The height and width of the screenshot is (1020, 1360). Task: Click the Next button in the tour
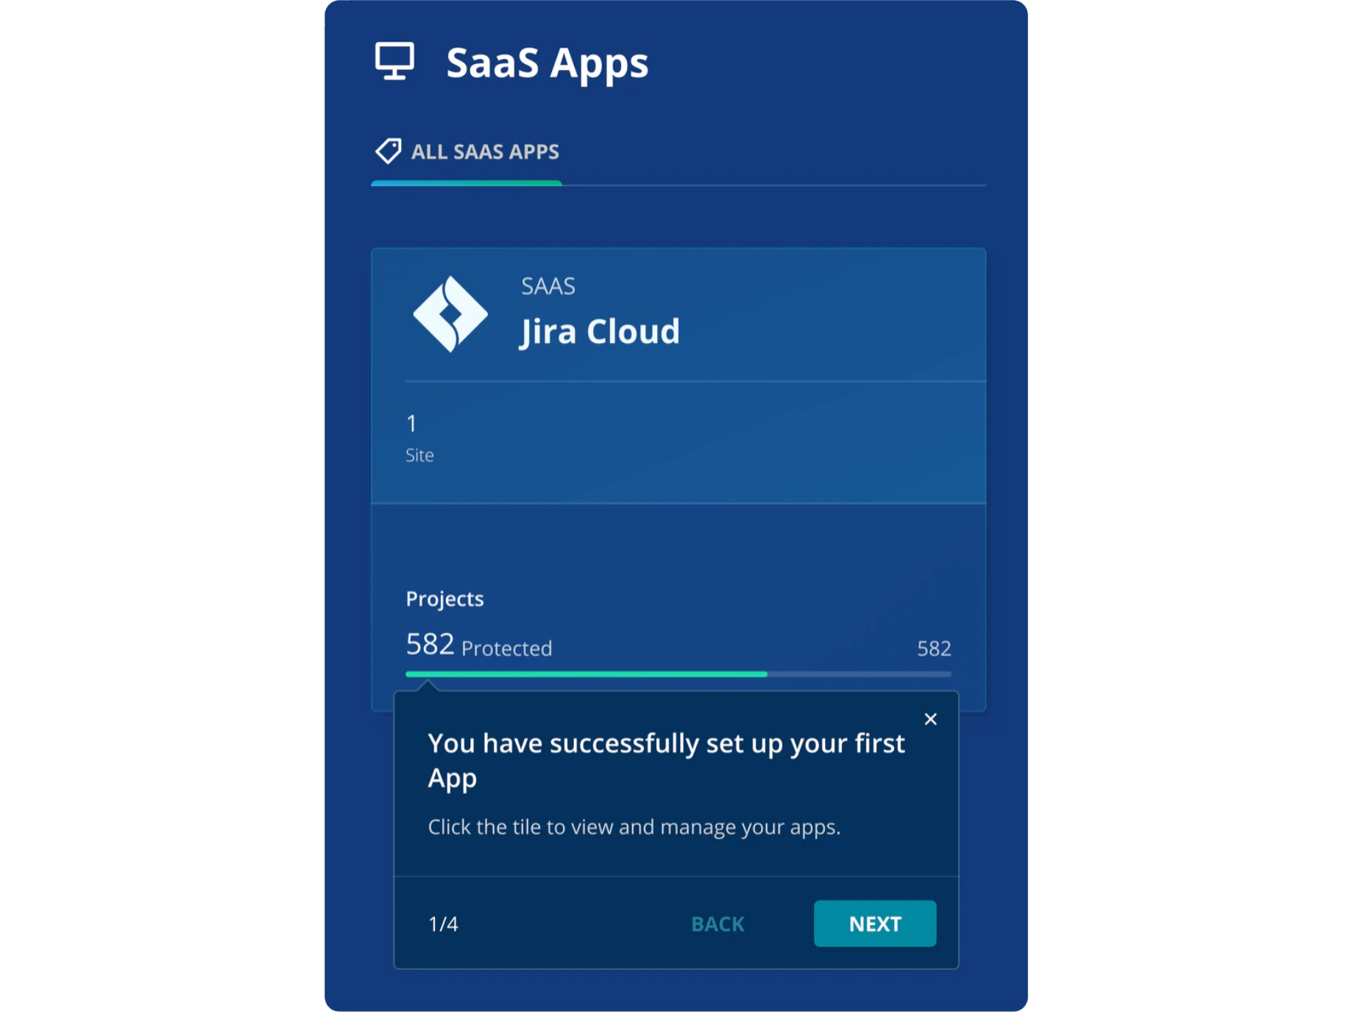tap(875, 924)
